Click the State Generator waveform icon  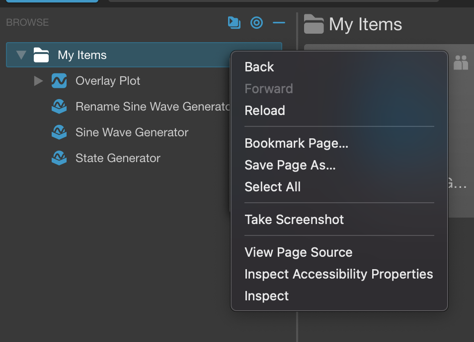click(x=60, y=158)
